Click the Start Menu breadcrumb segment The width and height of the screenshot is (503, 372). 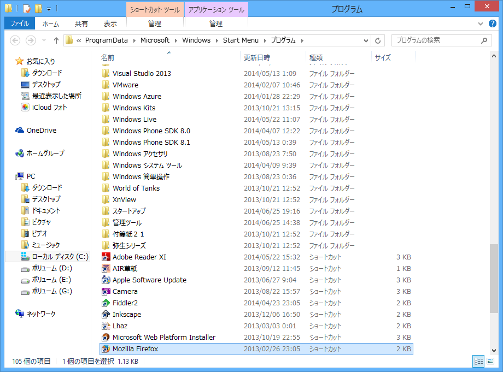[241, 40]
